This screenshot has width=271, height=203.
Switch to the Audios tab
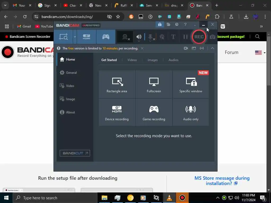point(173,60)
